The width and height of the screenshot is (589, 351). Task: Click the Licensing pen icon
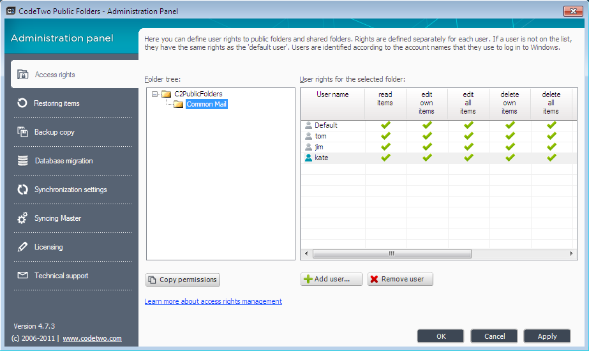(x=22, y=246)
